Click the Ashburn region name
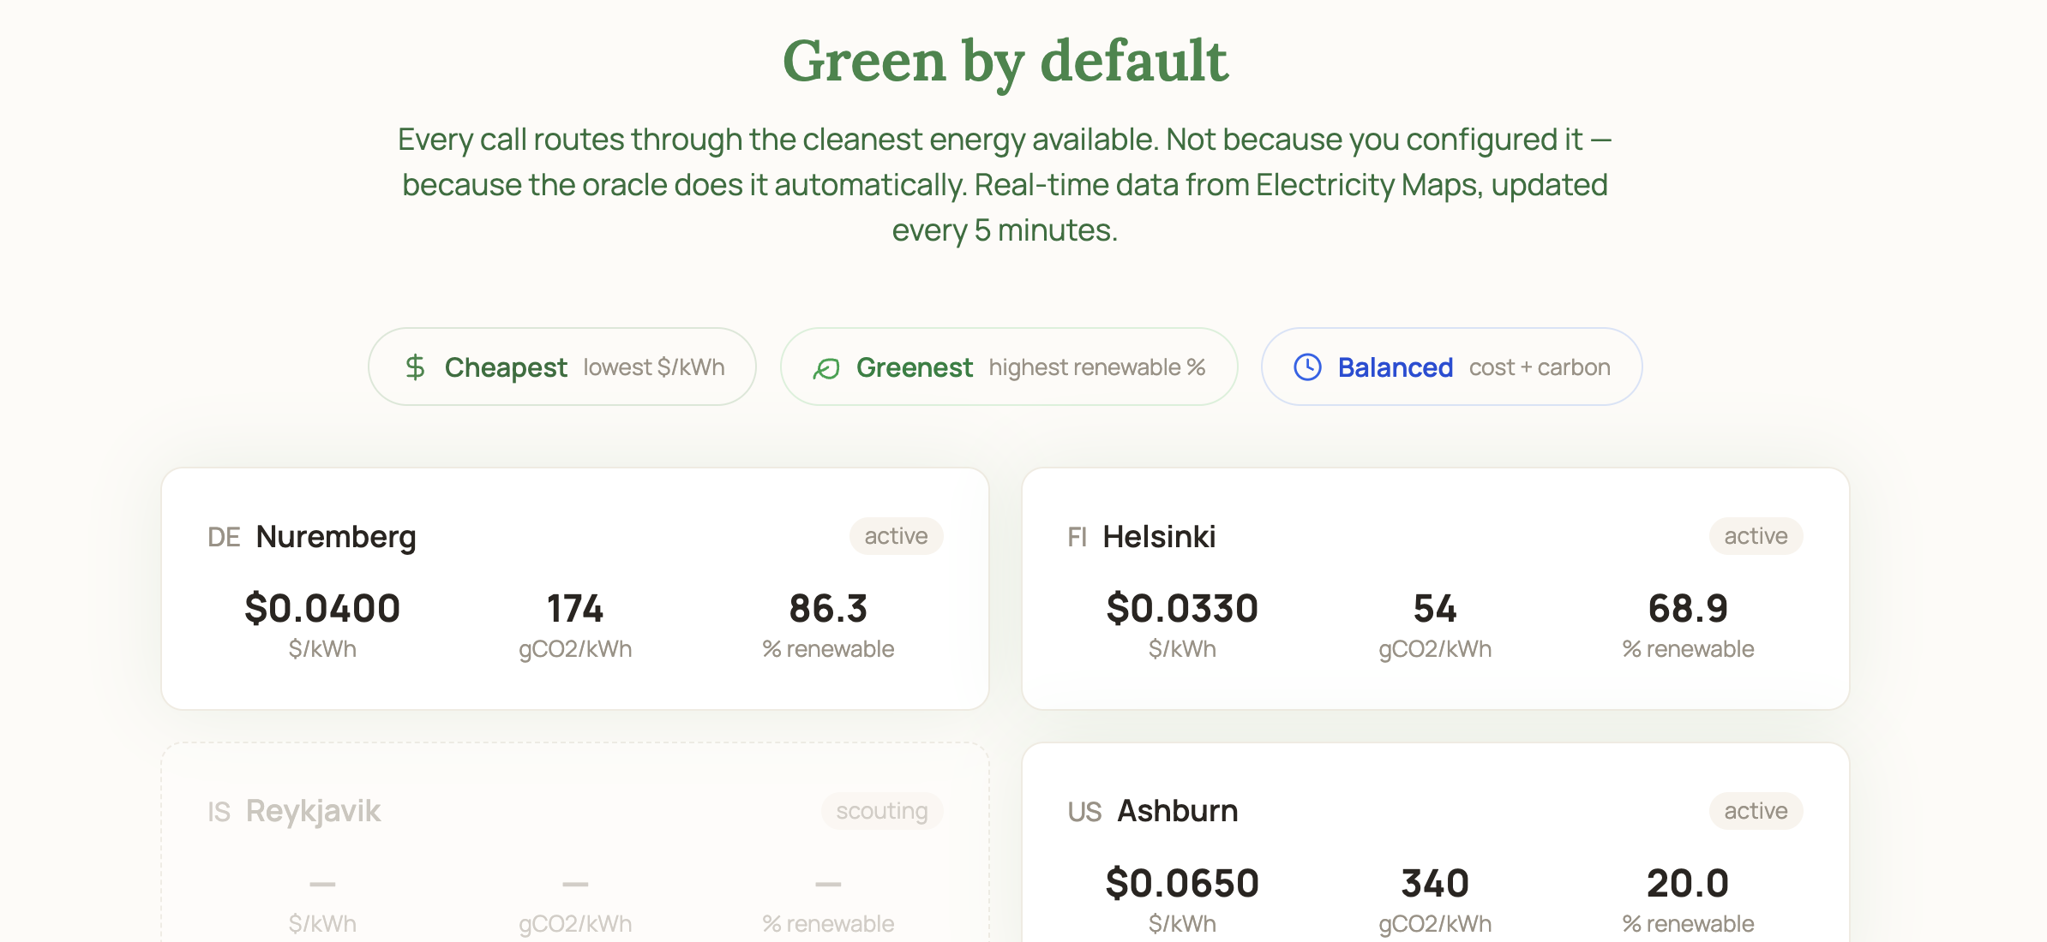This screenshot has height=942, width=2047. (1177, 811)
